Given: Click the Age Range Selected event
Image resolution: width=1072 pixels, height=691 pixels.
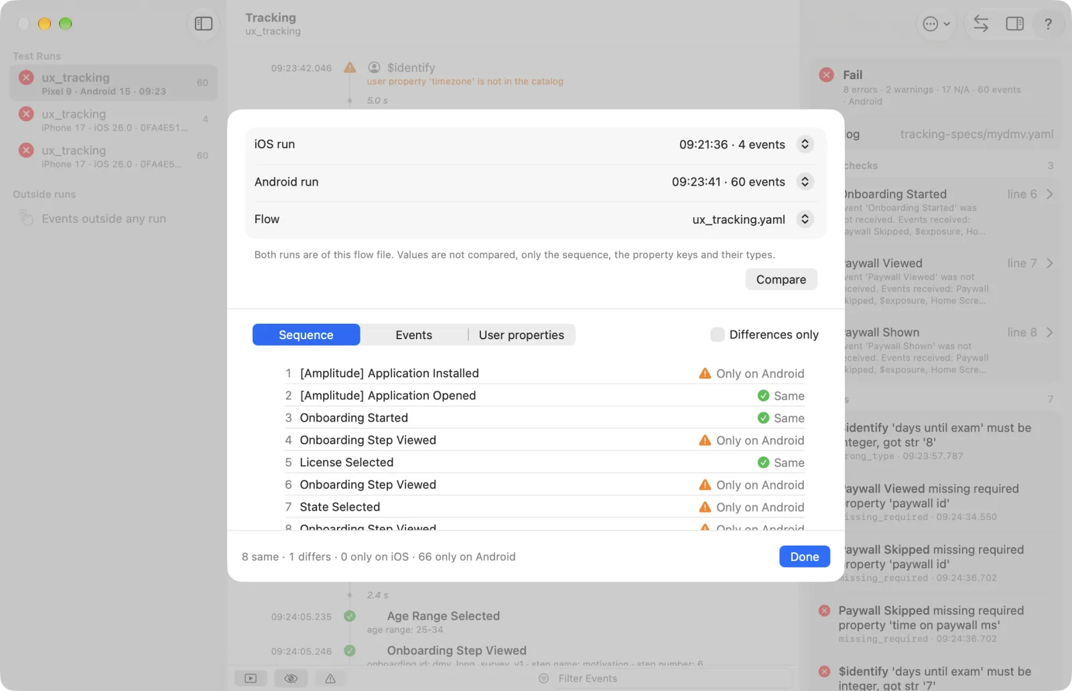Looking at the screenshot, I should pyautogui.click(x=444, y=616).
